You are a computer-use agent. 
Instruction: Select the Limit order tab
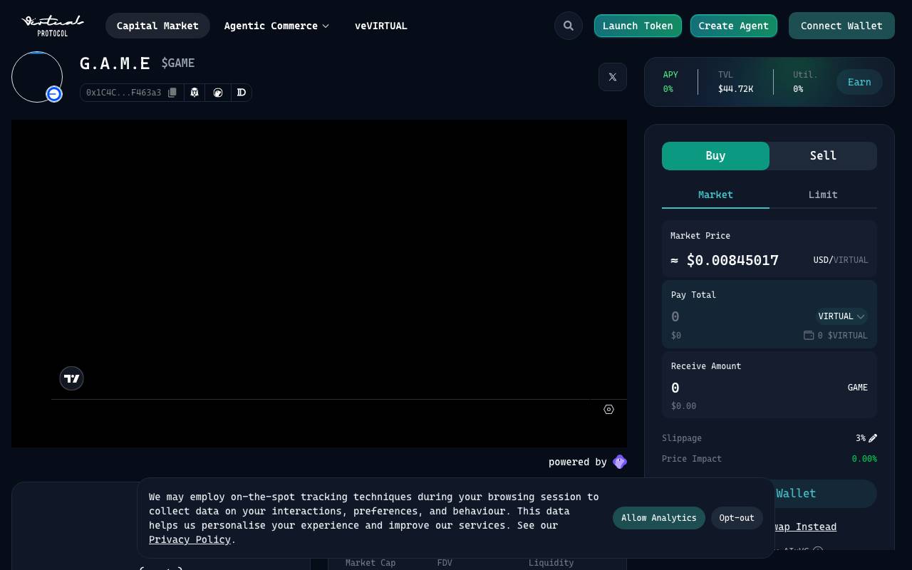[x=823, y=195]
